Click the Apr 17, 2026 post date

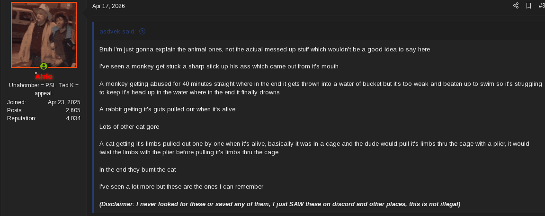[108, 6]
